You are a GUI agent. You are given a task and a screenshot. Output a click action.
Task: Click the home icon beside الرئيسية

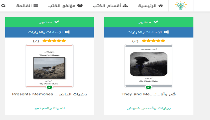point(161,5)
